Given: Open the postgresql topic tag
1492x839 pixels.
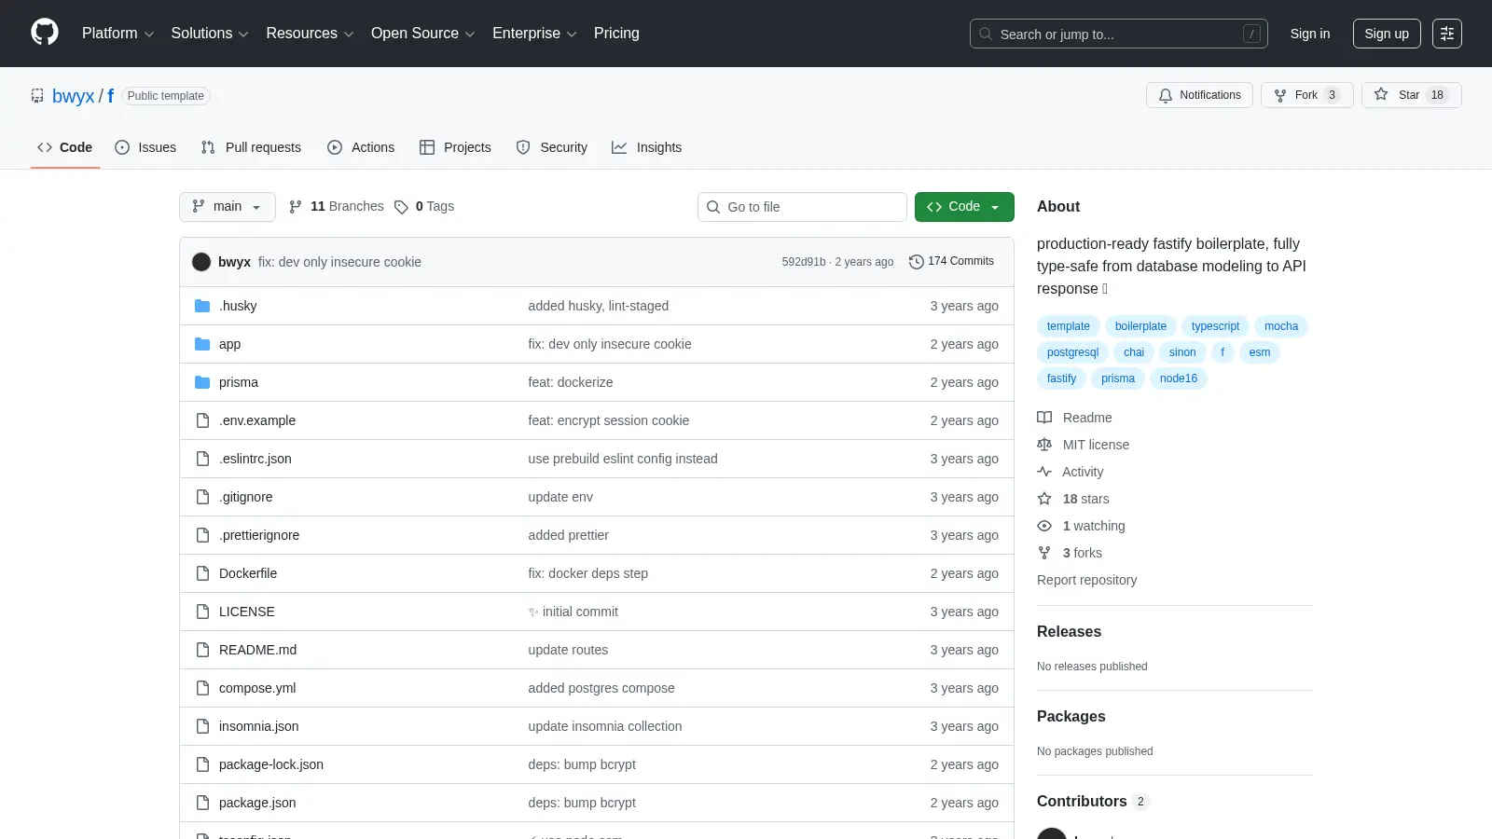Looking at the screenshot, I should (x=1072, y=352).
